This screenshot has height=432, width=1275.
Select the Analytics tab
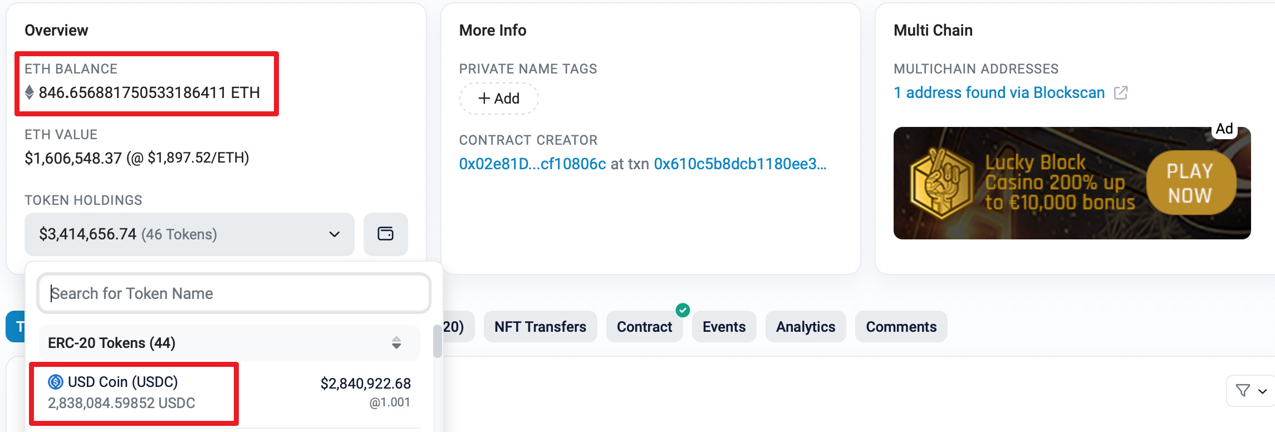point(805,327)
